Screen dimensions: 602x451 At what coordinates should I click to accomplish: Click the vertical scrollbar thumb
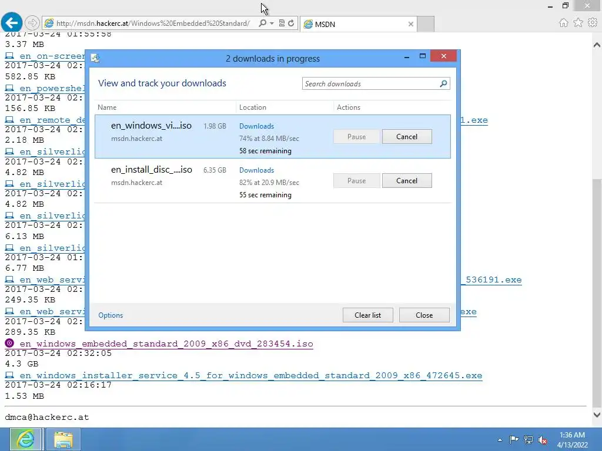point(597,294)
